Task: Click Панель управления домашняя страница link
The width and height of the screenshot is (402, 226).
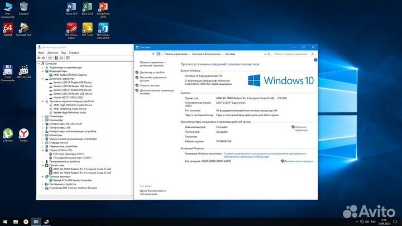Action: (153, 64)
